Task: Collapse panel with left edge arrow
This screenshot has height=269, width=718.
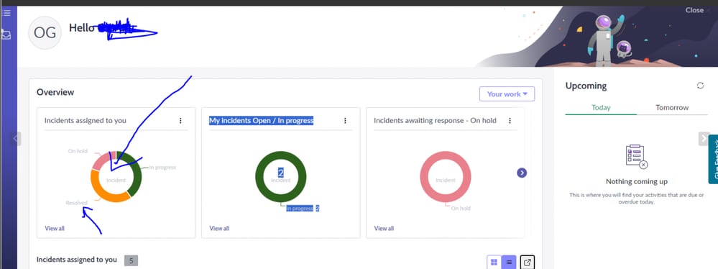Action: [x=17, y=138]
